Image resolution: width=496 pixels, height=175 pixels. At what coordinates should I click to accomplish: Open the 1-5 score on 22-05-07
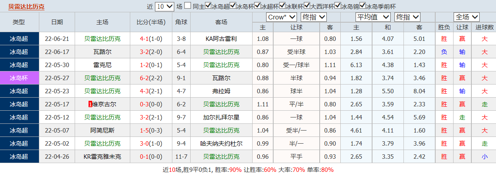coord(144,131)
